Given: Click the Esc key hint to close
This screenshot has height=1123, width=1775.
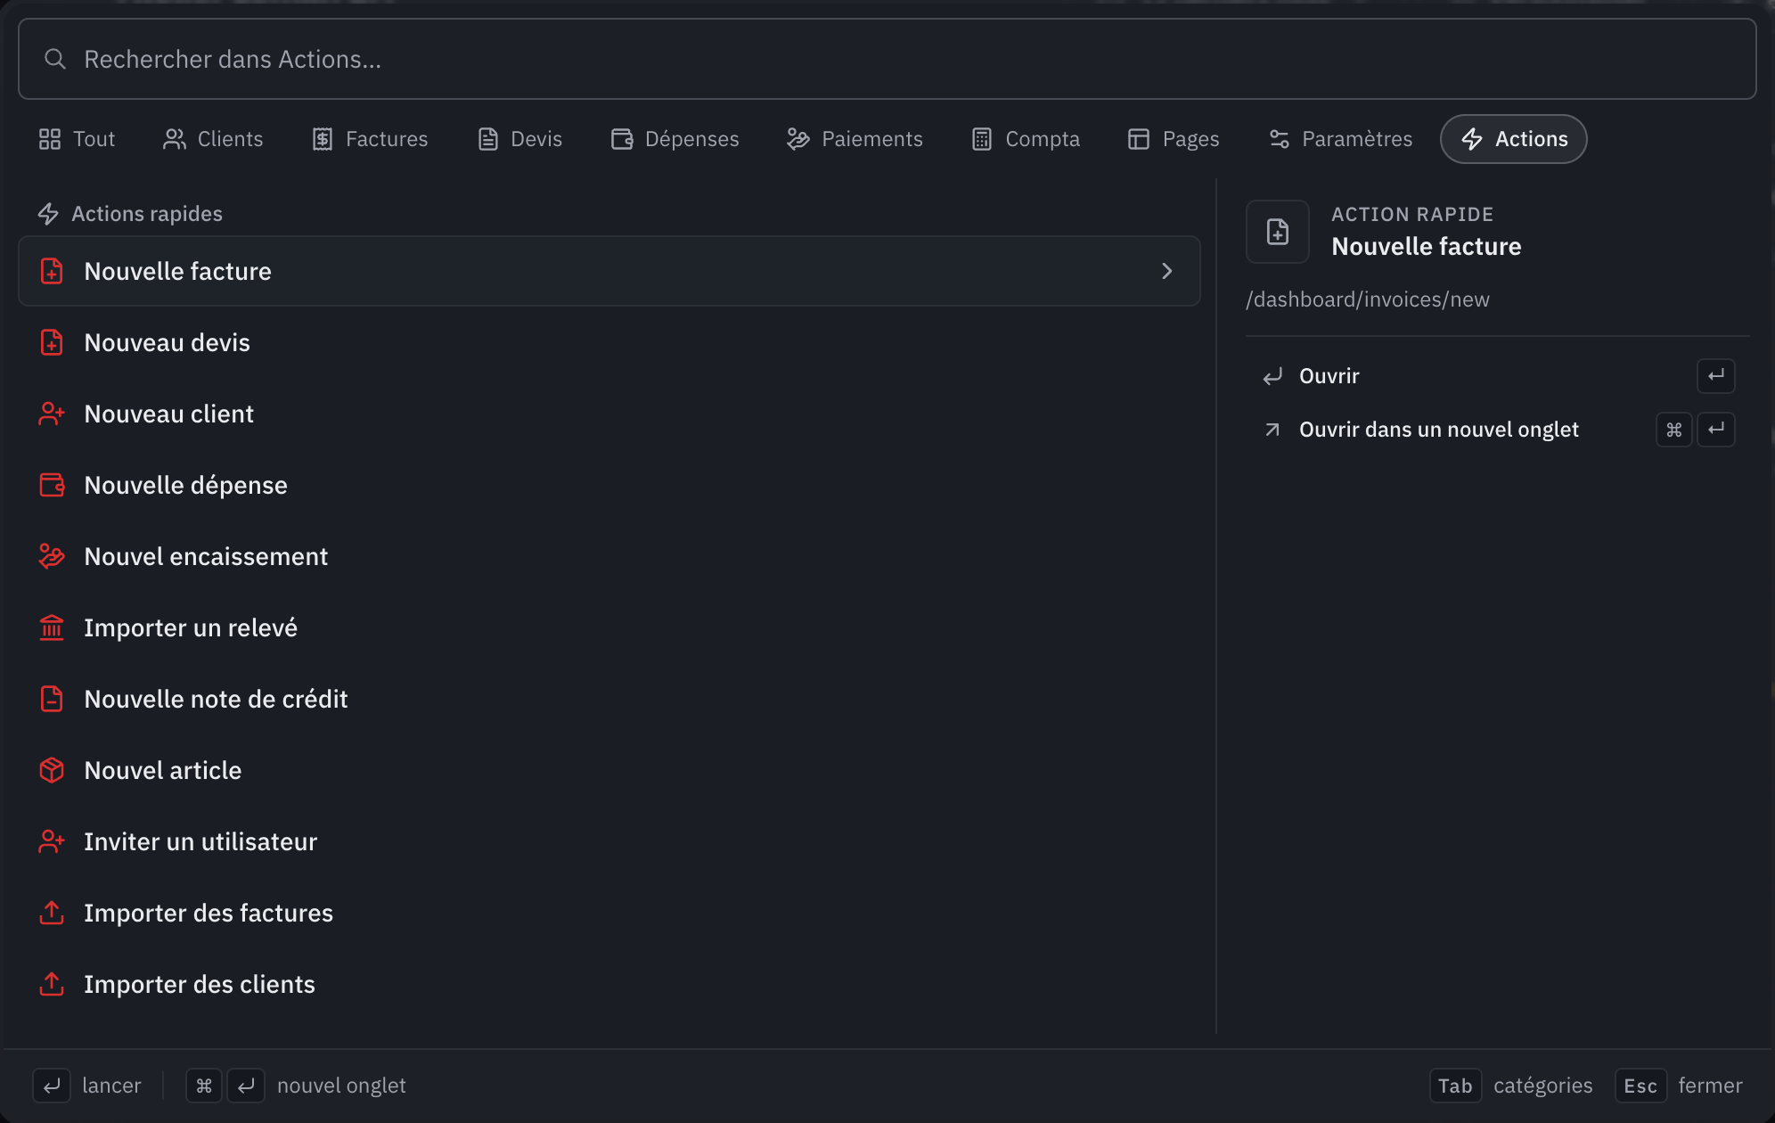Looking at the screenshot, I should click(1640, 1086).
